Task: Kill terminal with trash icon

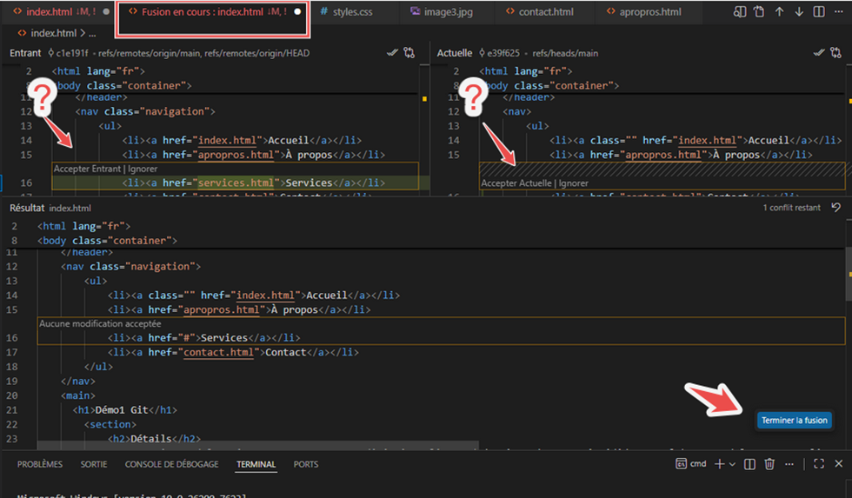Action: click(769, 464)
